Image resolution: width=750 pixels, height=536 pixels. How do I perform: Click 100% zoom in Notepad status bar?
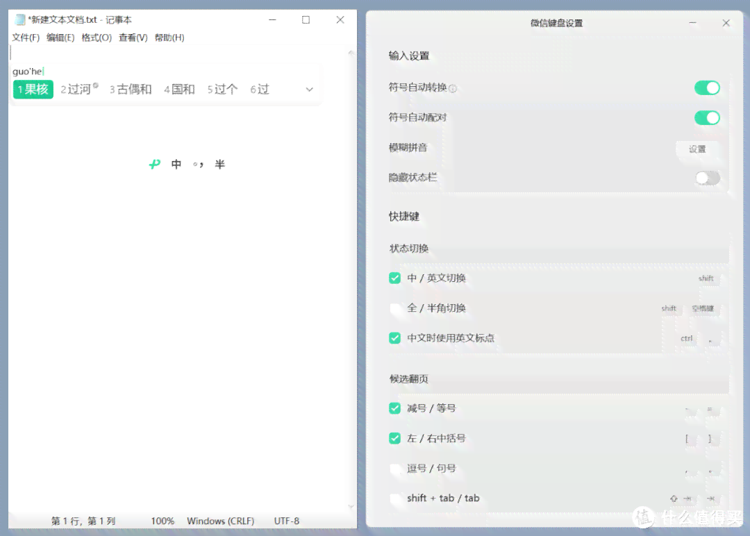pyautogui.click(x=162, y=521)
